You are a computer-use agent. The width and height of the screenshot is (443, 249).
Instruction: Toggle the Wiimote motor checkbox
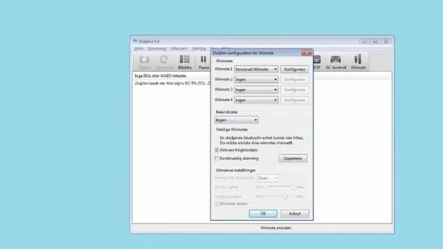[x=217, y=203]
